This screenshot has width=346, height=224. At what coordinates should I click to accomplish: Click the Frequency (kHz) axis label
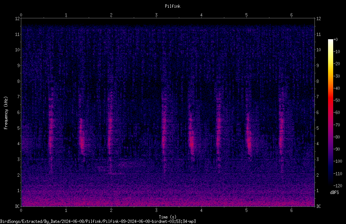[x=6, y=113]
